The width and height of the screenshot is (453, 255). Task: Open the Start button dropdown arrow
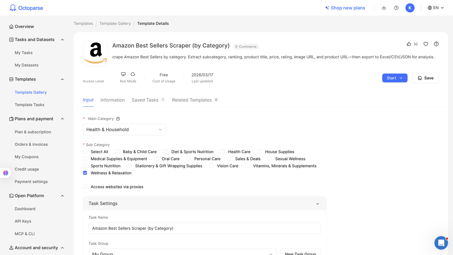click(401, 78)
